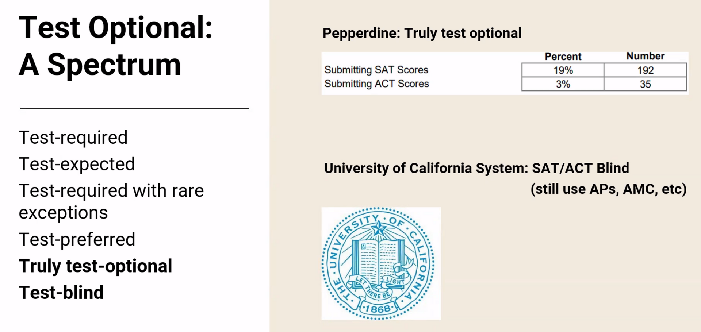Select the "Test-preferred" list item
Viewport: 701px width, 332px height.
(77, 240)
